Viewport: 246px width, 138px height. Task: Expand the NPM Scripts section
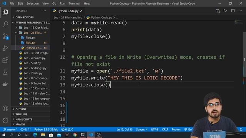[x=31, y=119]
